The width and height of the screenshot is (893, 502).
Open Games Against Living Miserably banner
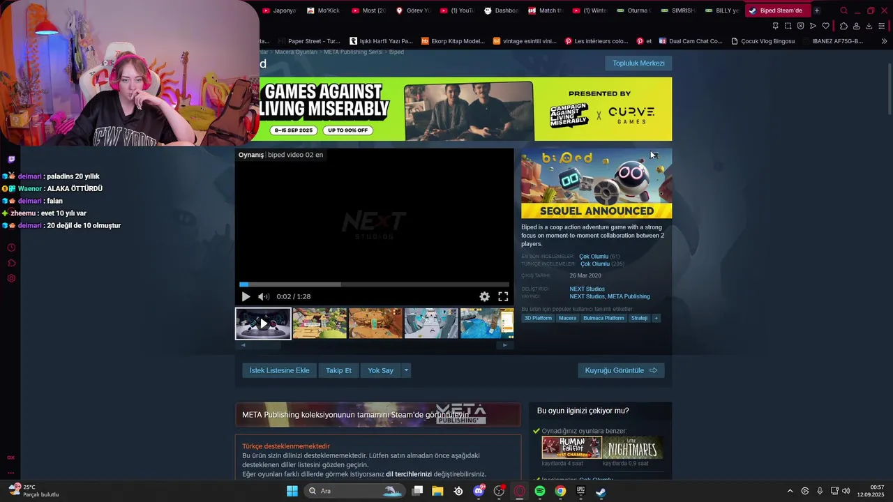pyautogui.click(x=465, y=109)
